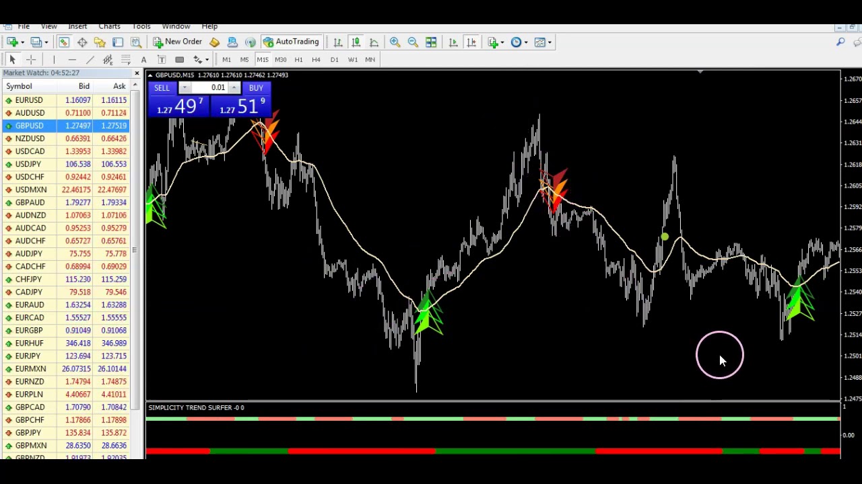Show the Navigator panel star-folder icon
The height and width of the screenshot is (484, 862).
(100, 42)
